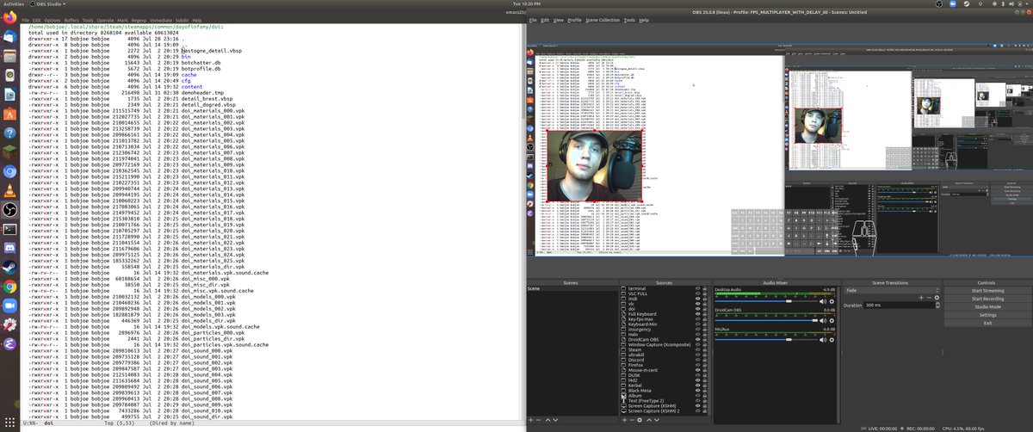Open DroidCam OBS audio settings gear
The image size is (1033, 432).
(x=832, y=320)
